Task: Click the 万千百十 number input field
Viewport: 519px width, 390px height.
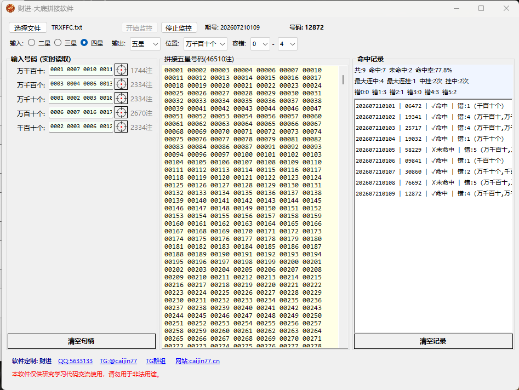Action: [x=81, y=70]
